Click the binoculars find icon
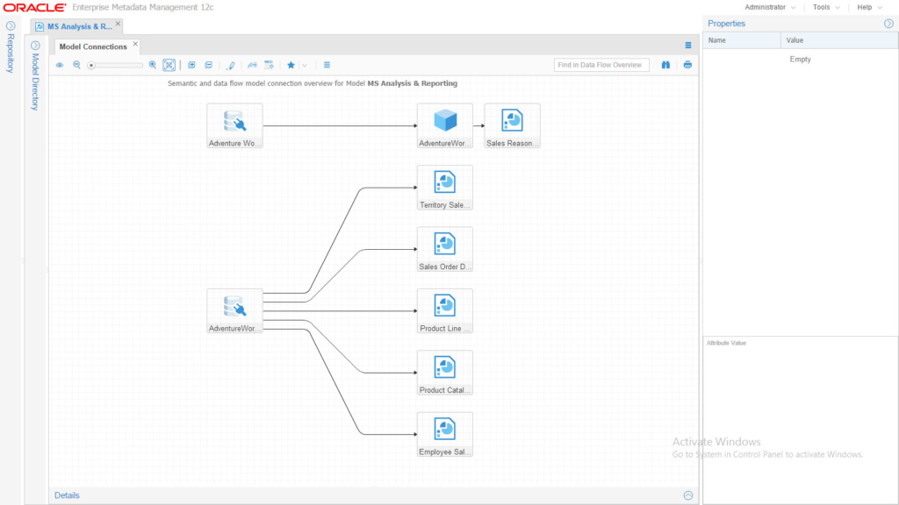 (x=665, y=65)
